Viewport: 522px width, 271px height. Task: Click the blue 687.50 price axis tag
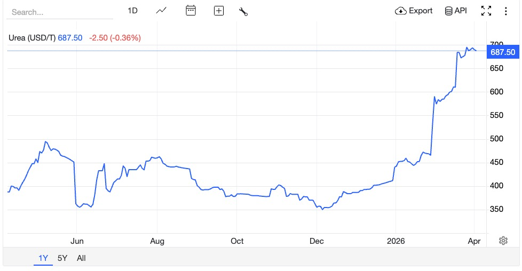[x=503, y=52]
